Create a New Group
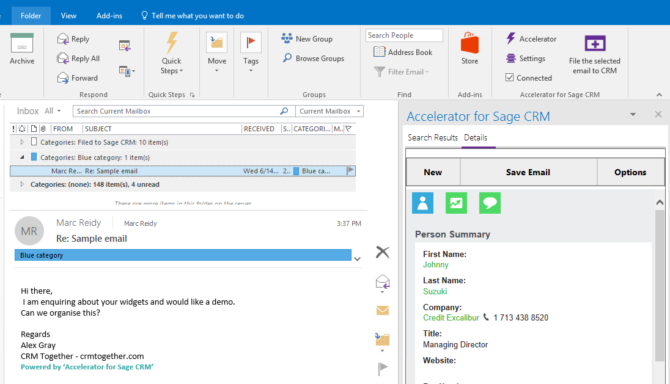The width and height of the screenshot is (670, 384). [x=307, y=39]
